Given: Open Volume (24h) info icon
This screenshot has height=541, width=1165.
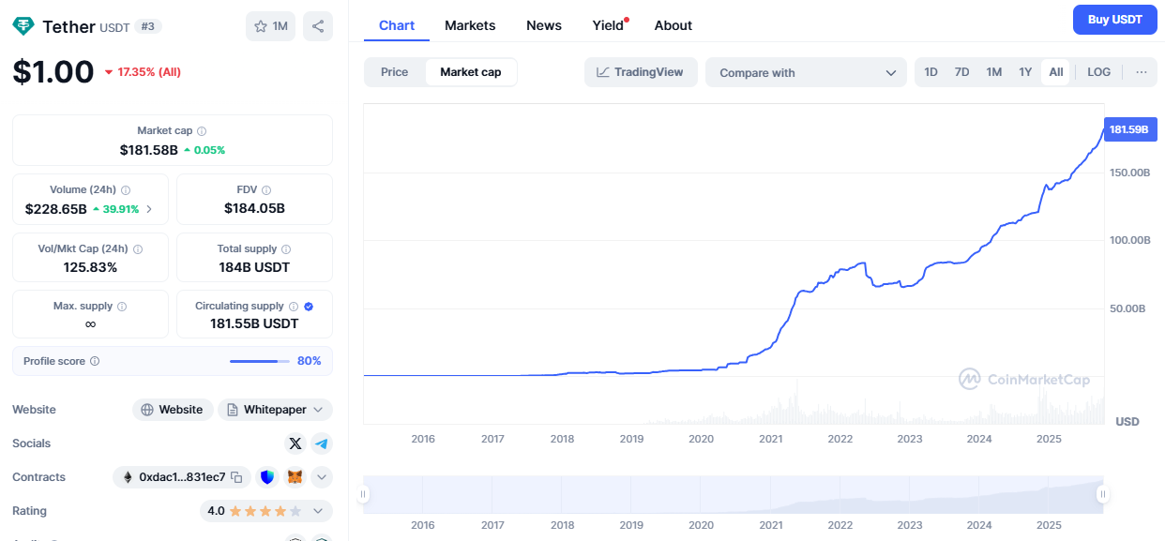Looking at the screenshot, I should tap(126, 189).
